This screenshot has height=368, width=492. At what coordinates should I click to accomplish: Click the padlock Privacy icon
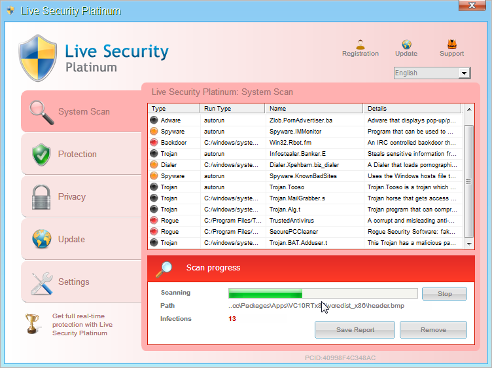[x=41, y=197]
